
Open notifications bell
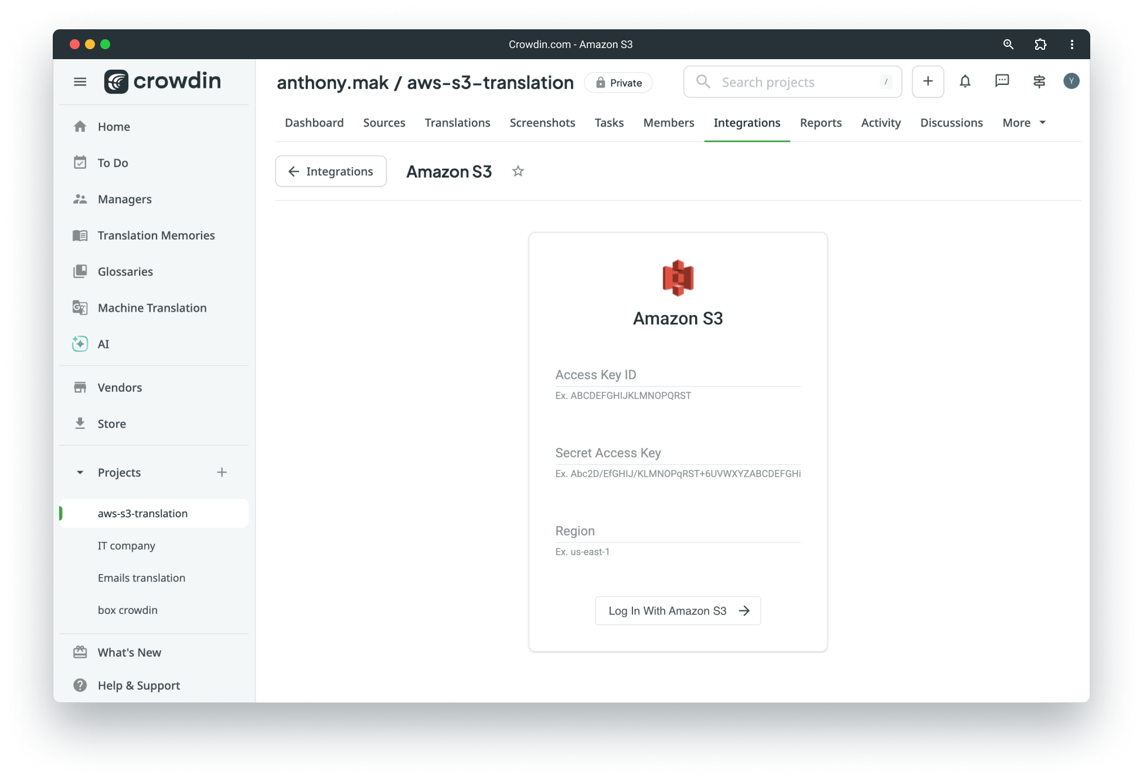click(965, 81)
